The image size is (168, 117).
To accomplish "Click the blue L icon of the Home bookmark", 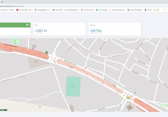I will coord(146,10).
